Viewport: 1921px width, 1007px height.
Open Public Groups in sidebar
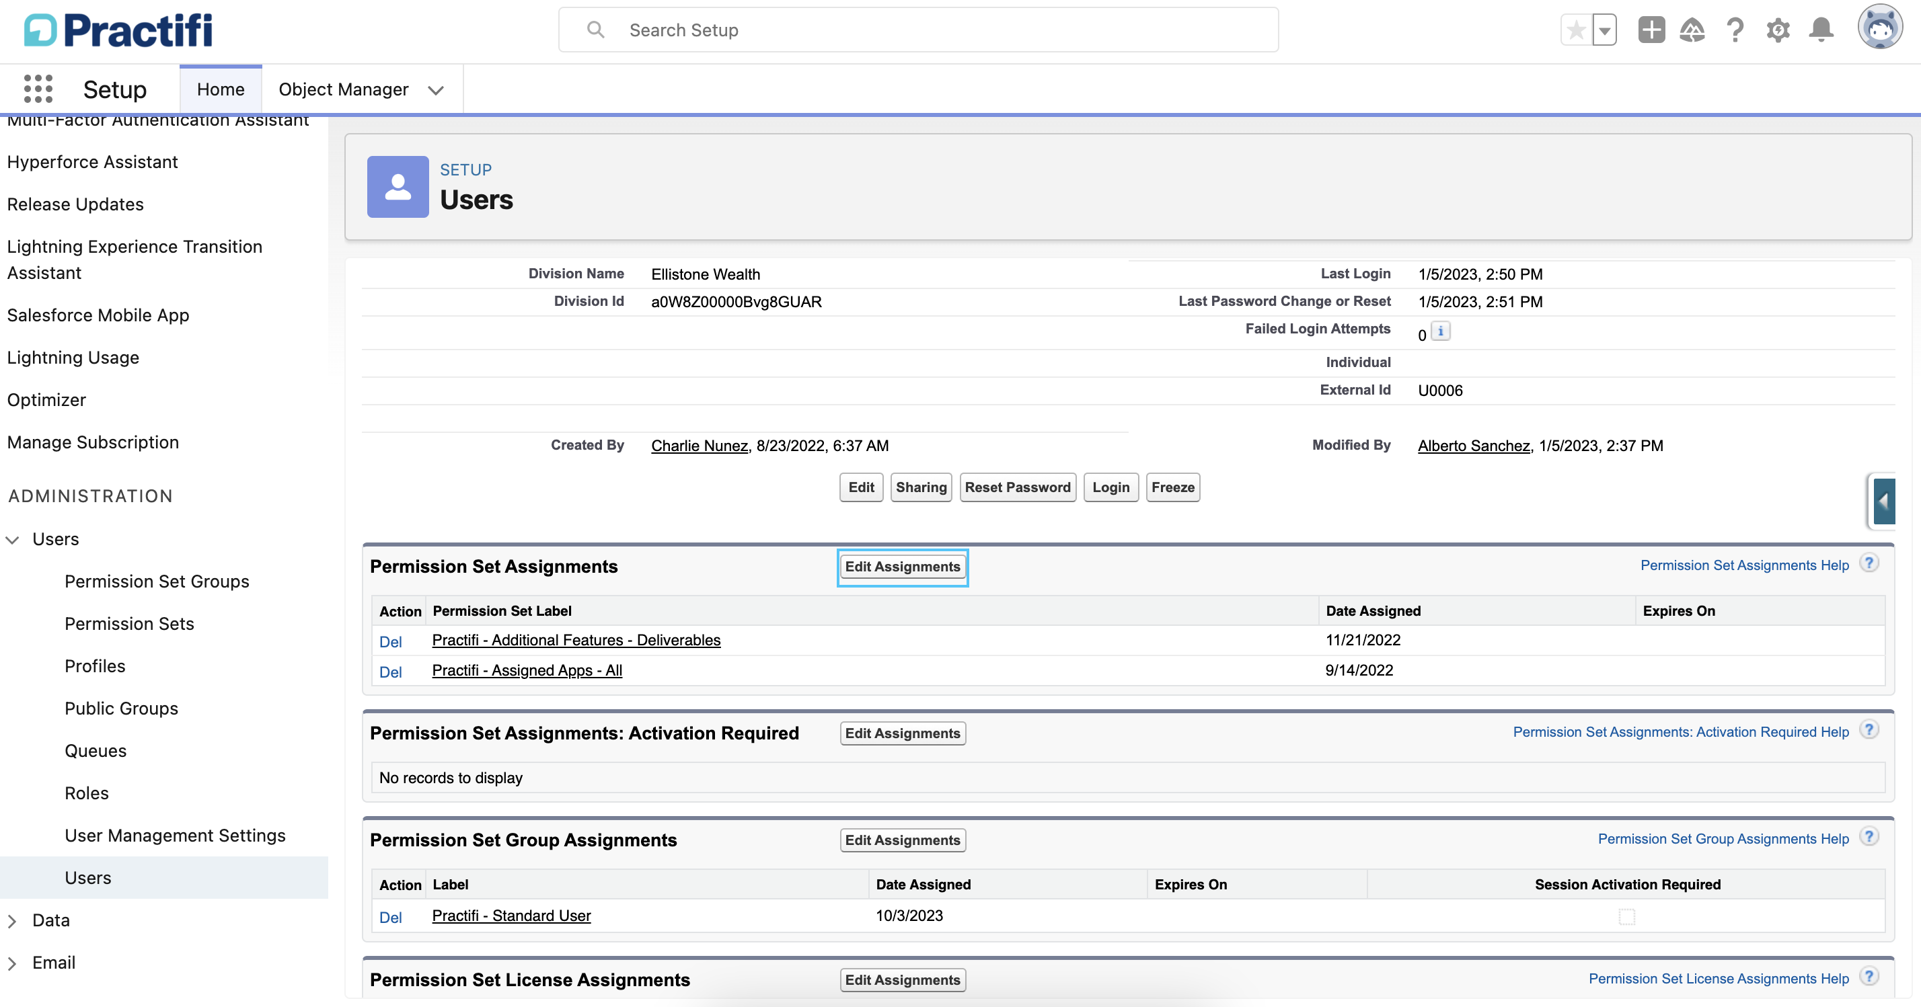pyautogui.click(x=121, y=709)
